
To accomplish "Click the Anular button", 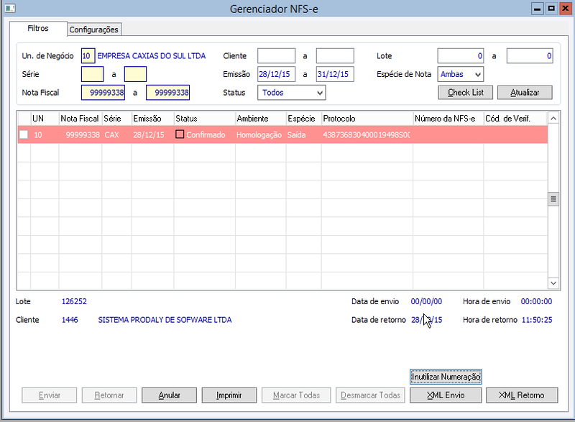I will [x=169, y=395].
